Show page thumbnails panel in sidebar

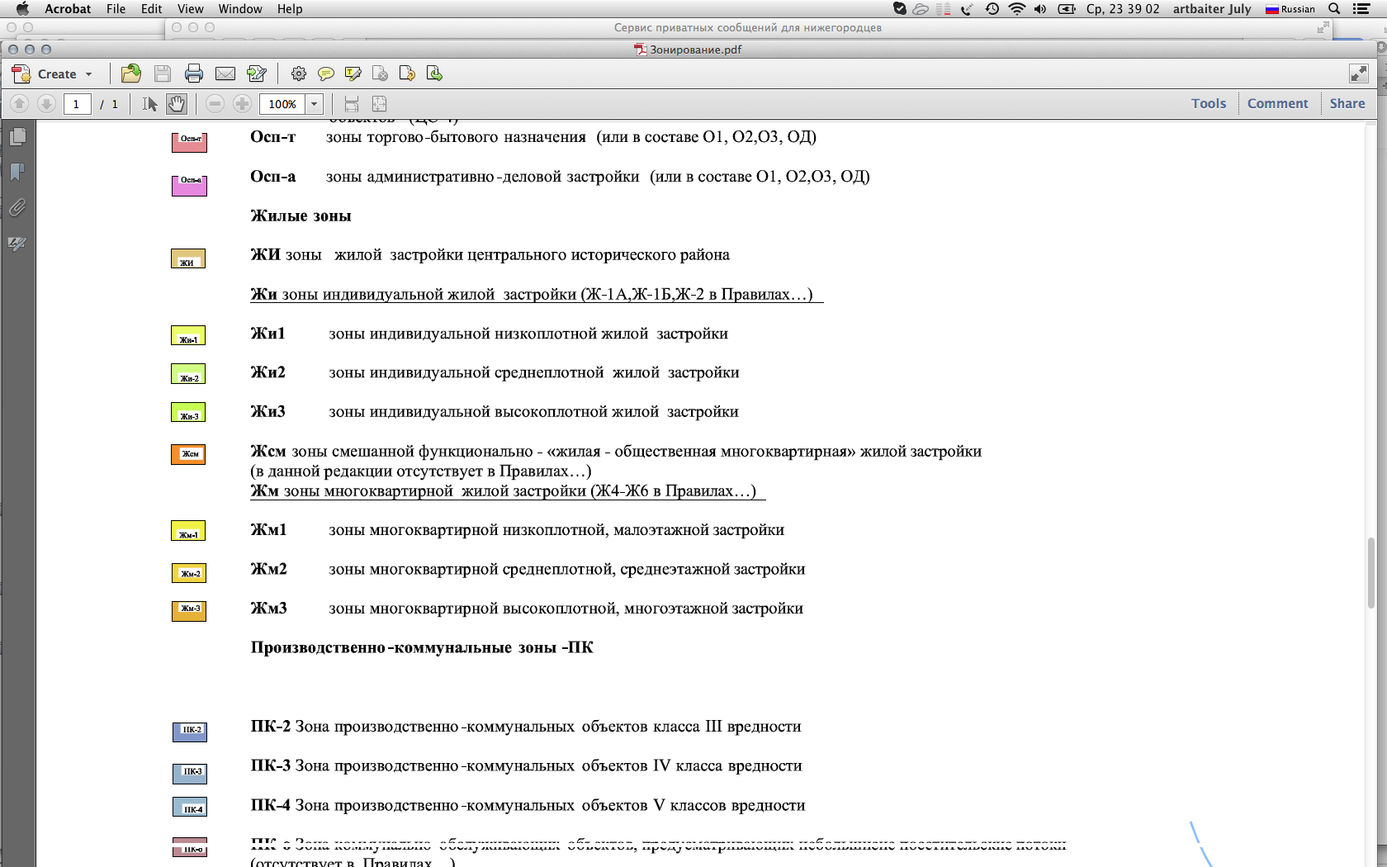(17, 136)
